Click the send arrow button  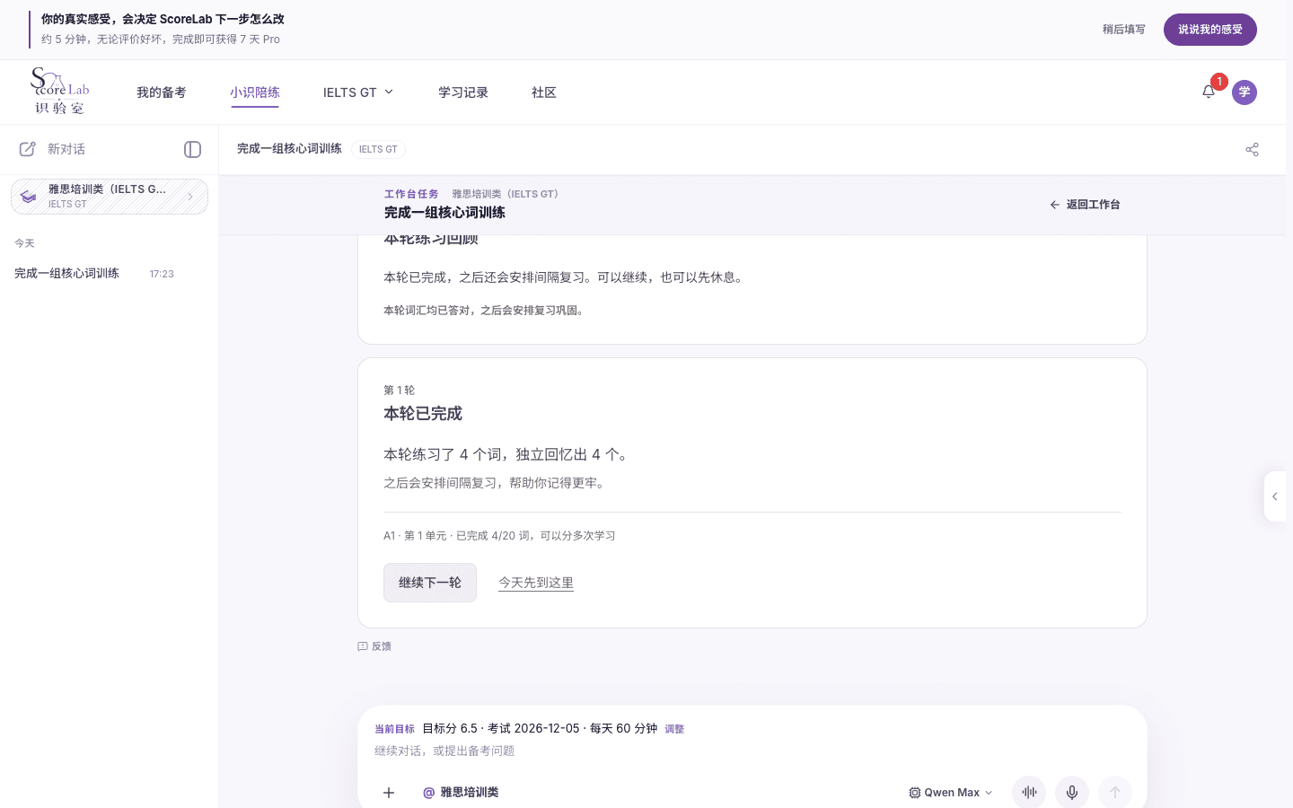(1115, 792)
